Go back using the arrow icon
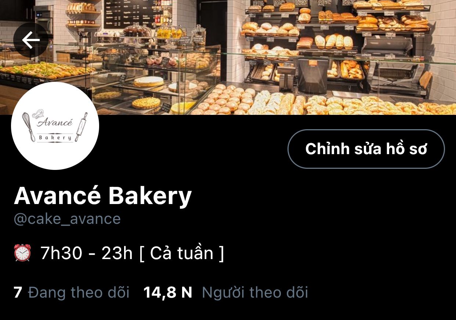The image size is (456, 320). [31, 40]
